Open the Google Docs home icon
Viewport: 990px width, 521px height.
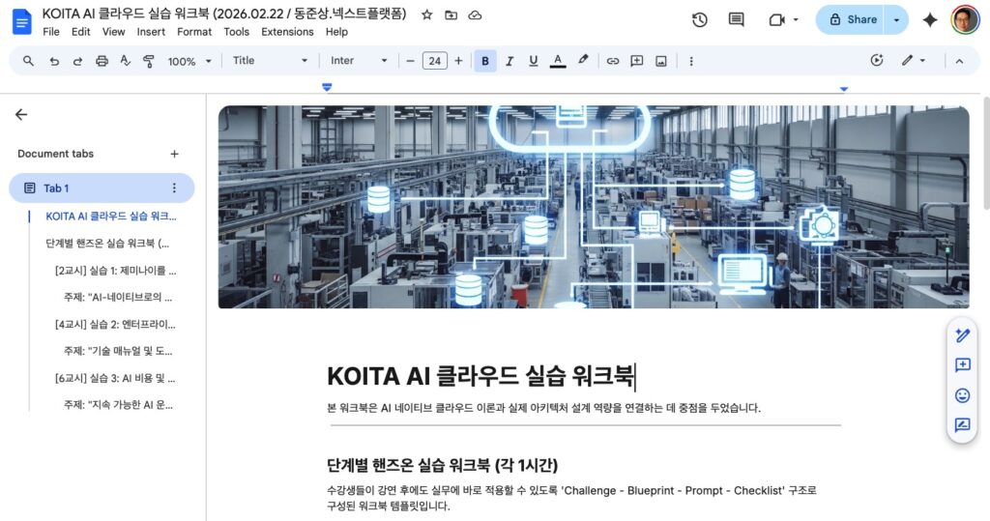click(22, 22)
